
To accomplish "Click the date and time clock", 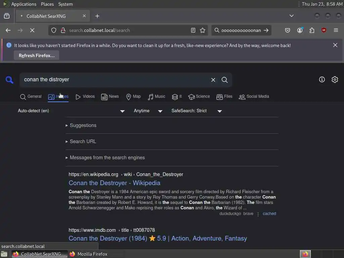I will 322,4.
